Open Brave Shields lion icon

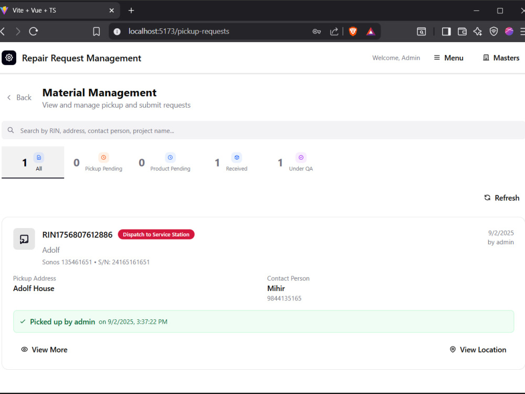coord(353,32)
